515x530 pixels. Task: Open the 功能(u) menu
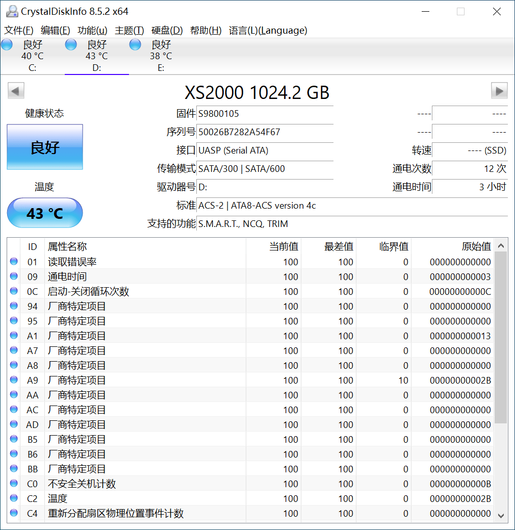[x=92, y=31]
